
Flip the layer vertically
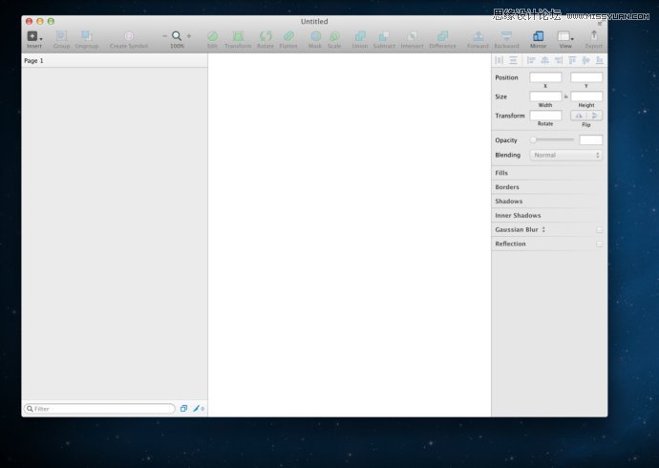(594, 116)
